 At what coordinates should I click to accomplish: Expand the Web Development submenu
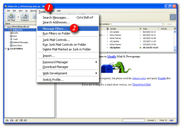[96, 73]
